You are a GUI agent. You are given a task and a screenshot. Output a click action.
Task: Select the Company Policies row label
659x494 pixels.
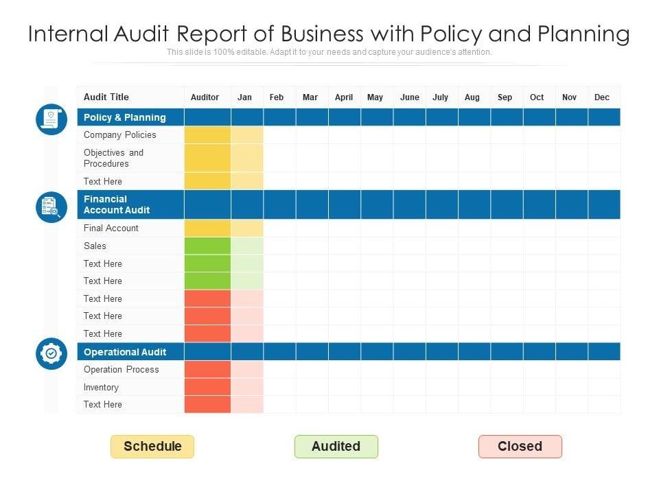120,135
